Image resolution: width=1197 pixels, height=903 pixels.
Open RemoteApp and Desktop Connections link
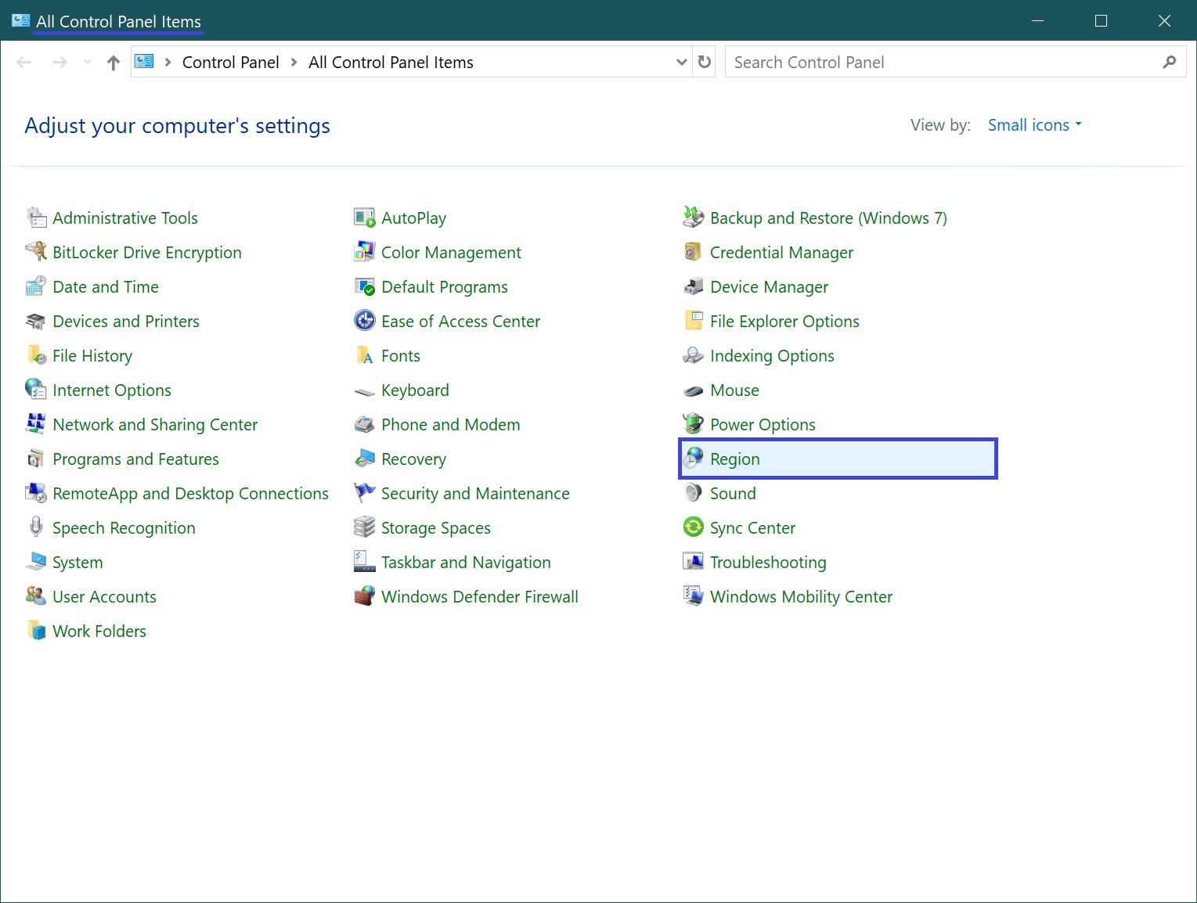(190, 494)
